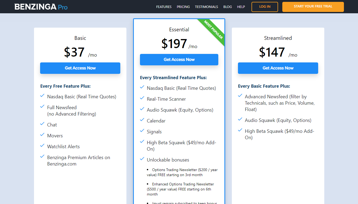Click the checkmark next to Signals
This screenshot has width=358, height=204.
[x=142, y=130]
